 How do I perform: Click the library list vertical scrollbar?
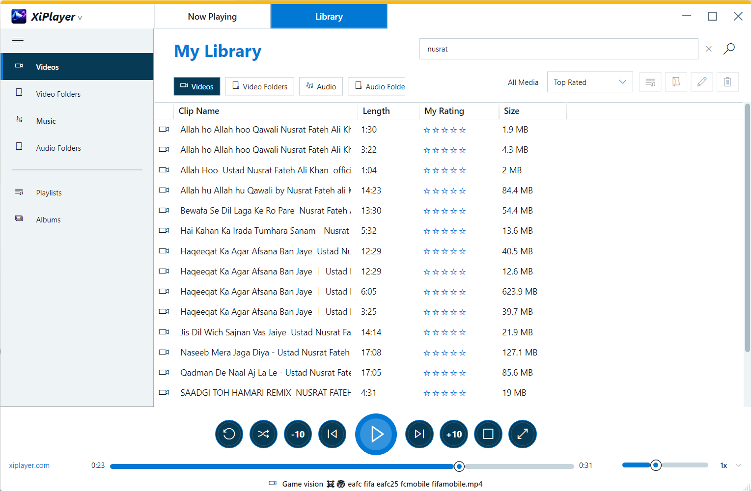(x=748, y=227)
